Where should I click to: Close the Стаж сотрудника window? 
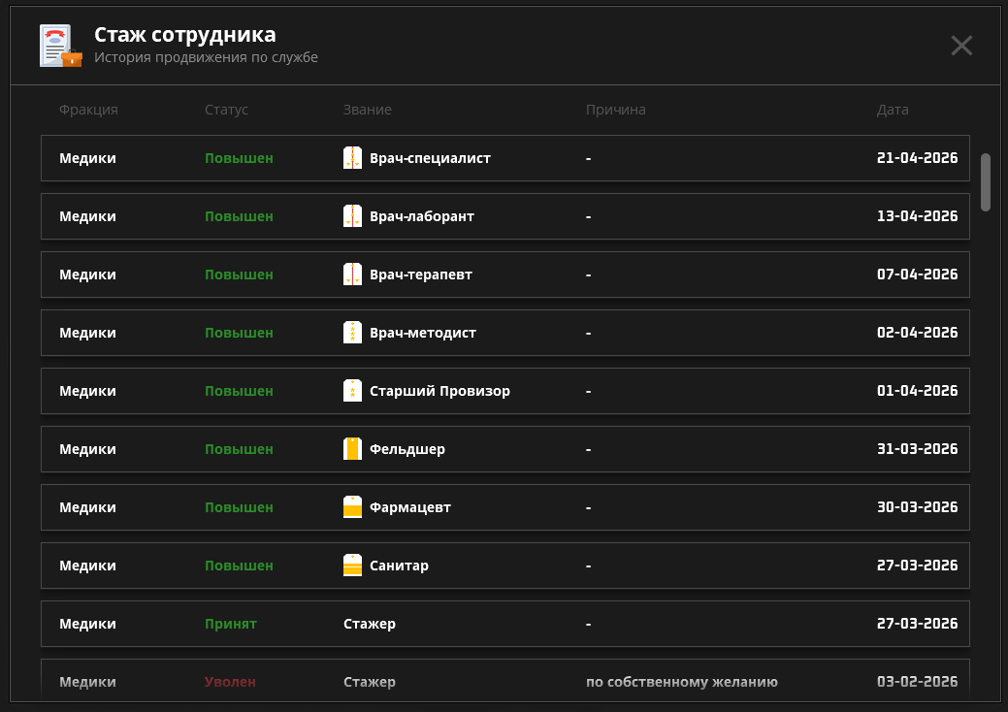pyautogui.click(x=960, y=46)
